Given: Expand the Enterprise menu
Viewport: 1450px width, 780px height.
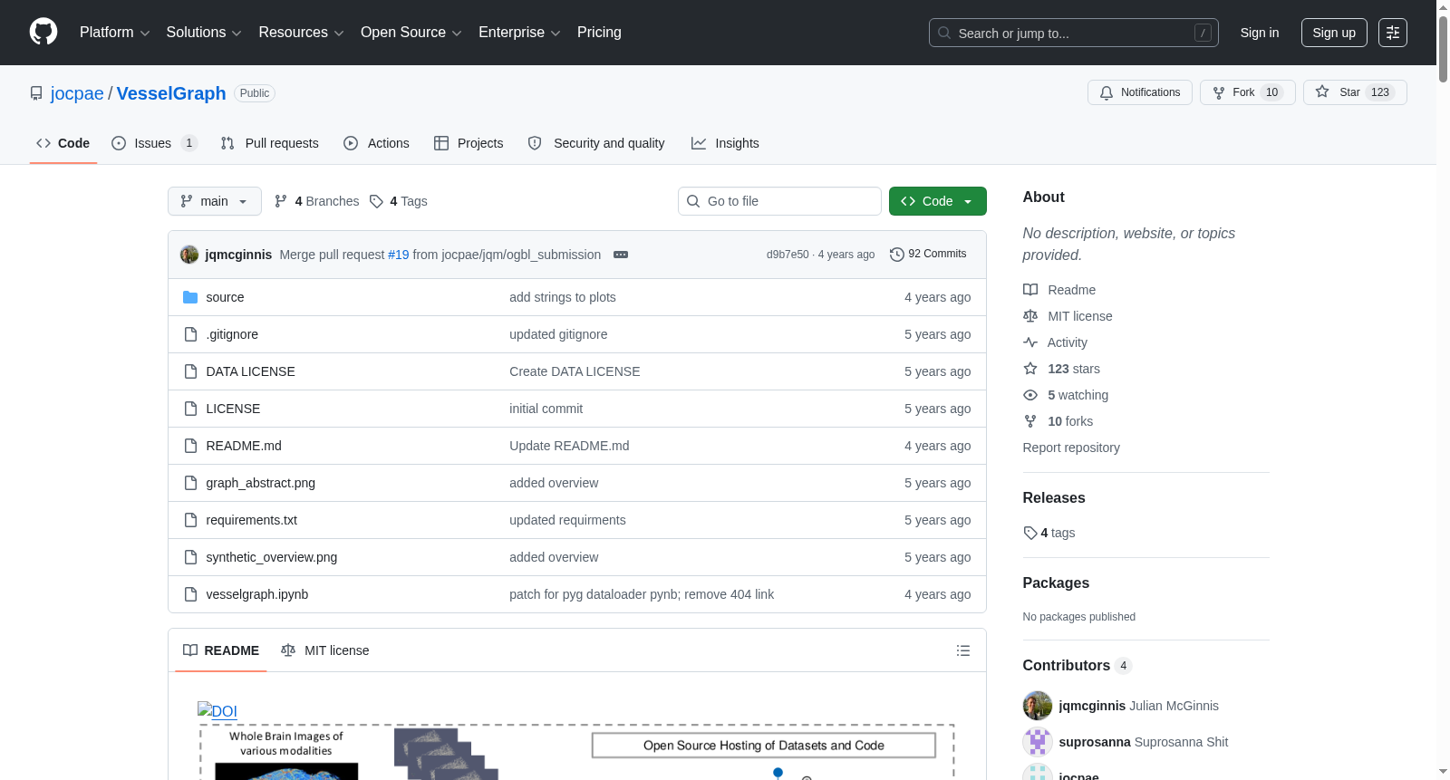Looking at the screenshot, I should coord(519,33).
